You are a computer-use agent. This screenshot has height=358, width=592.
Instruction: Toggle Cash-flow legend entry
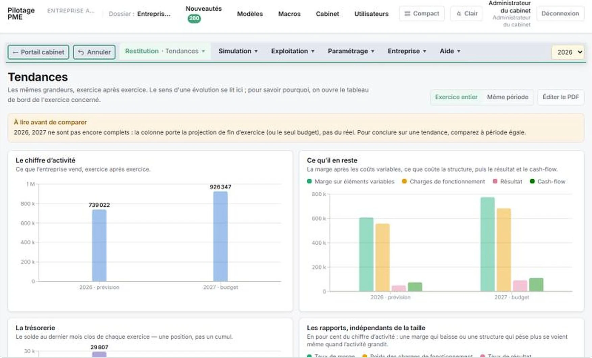[x=548, y=181]
